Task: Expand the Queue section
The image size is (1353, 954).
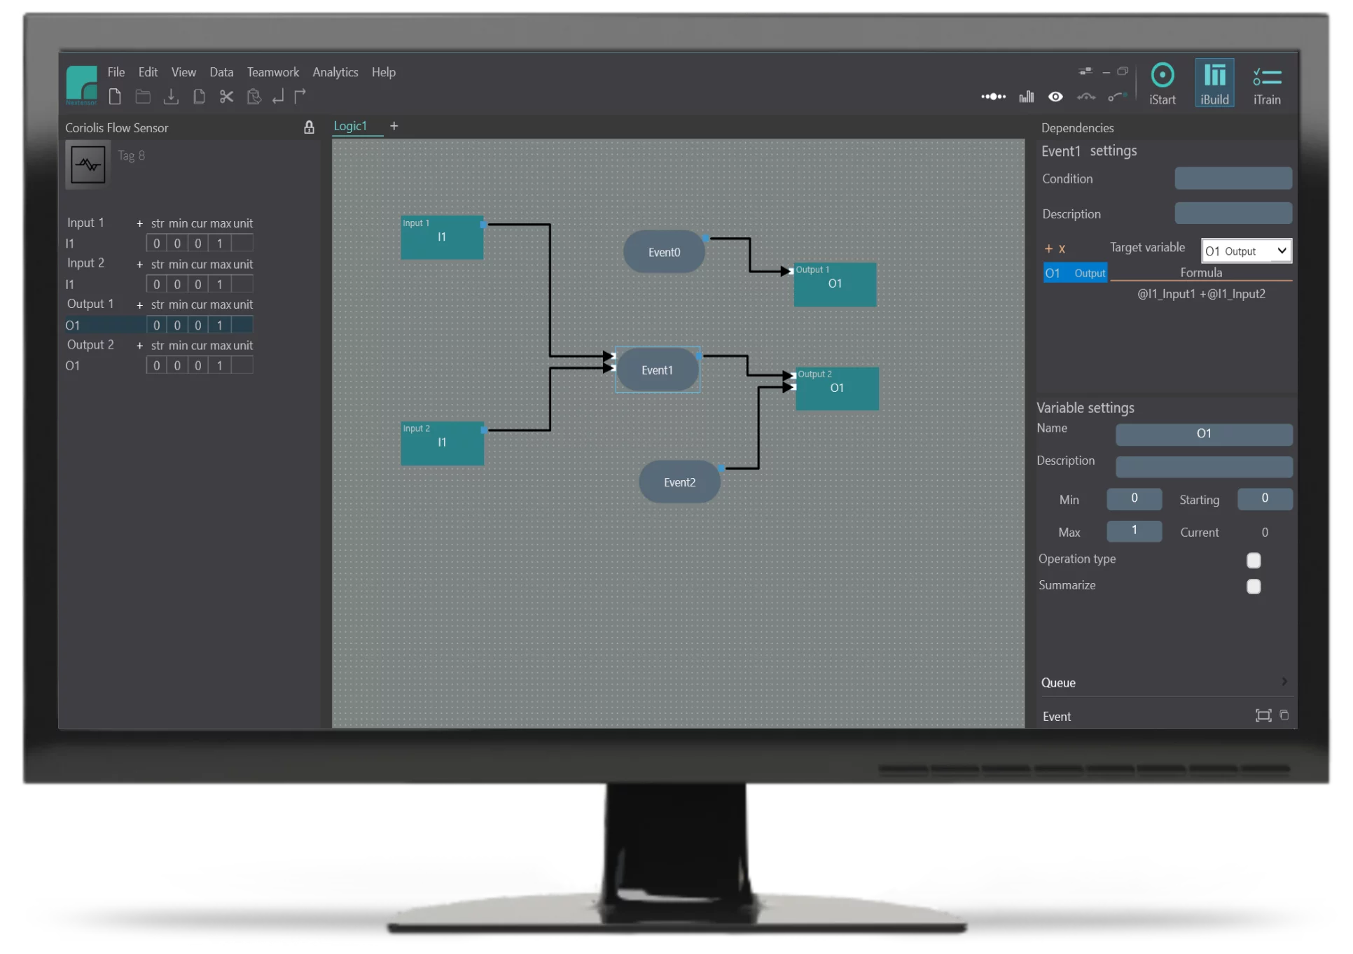Action: pyautogui.click(x=1284, y=682)
